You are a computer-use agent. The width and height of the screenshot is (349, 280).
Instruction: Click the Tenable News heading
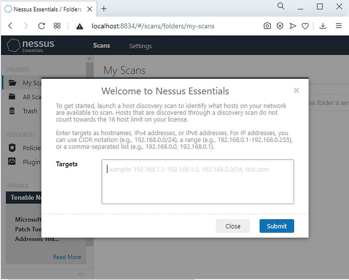[x=26, y=197]
